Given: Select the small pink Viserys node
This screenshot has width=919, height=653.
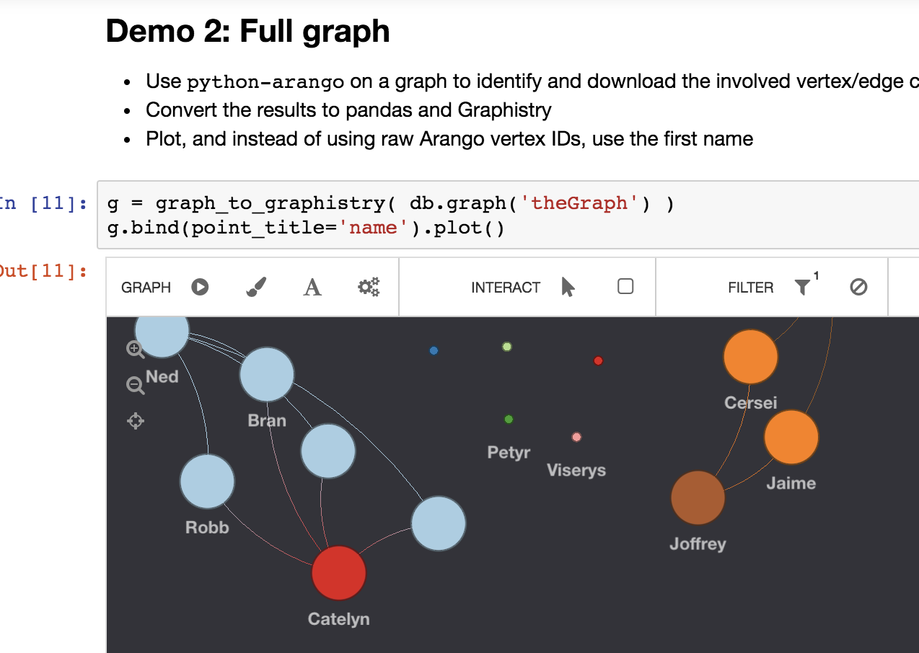Looking at the screenshot, I should click(x=576, y=437).
